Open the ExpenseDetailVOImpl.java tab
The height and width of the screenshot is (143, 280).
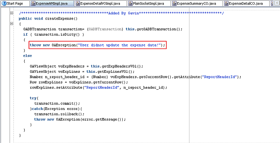(x=100, y=3)
